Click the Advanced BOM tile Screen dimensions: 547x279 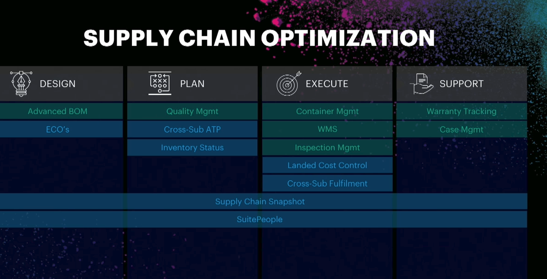pyautogui.click(x=58, y=111)
